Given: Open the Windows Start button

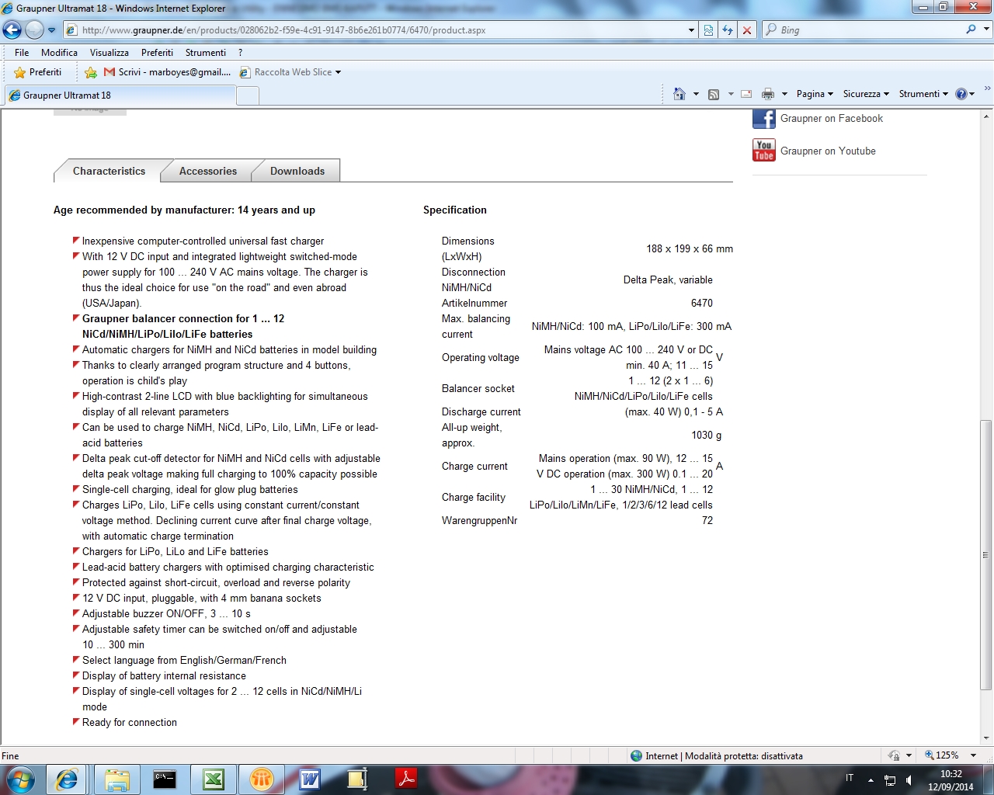Looking at the screenshot, I should (20, 779).
